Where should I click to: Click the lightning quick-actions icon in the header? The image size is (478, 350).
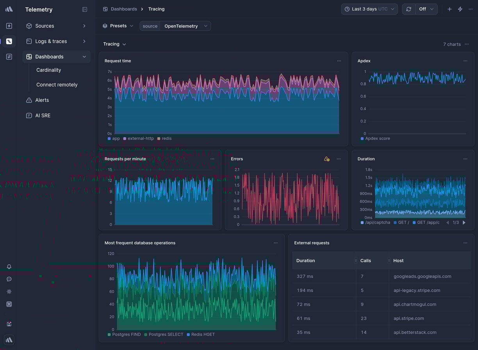pos(460,9)
